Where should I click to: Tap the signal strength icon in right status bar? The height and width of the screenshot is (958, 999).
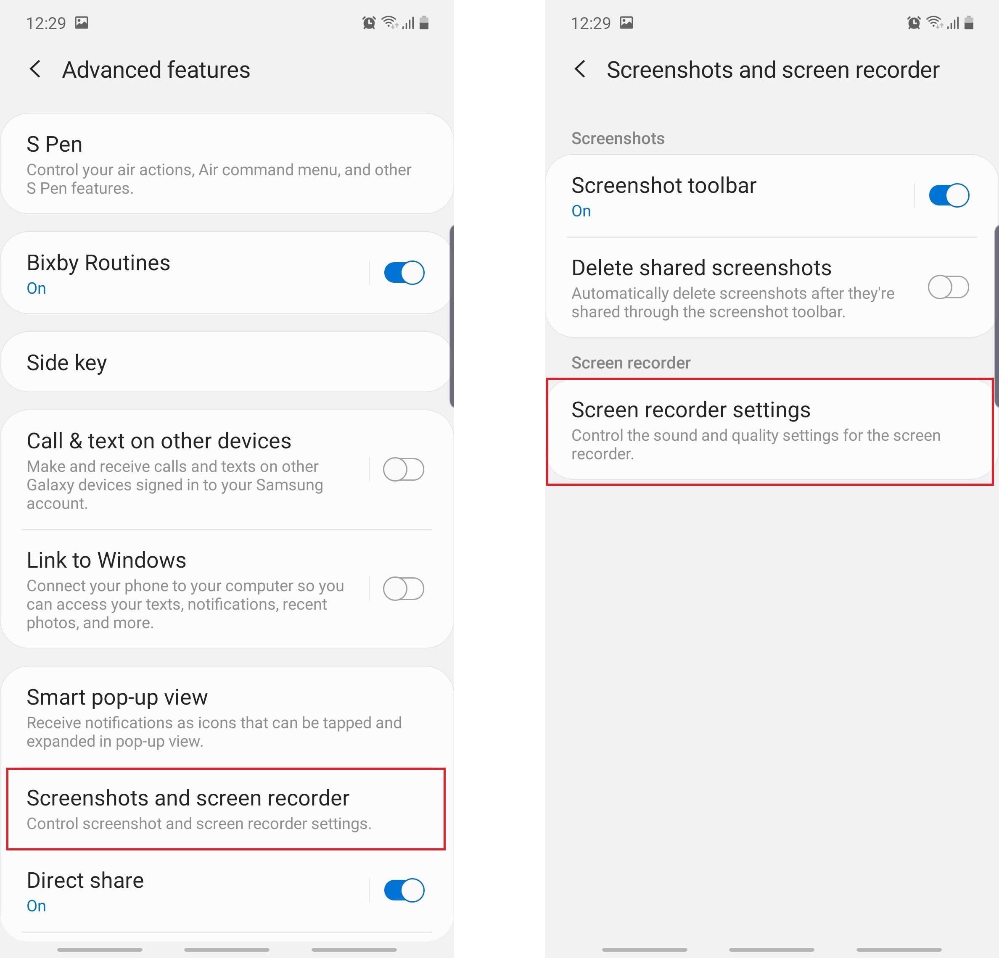(953, 23)
